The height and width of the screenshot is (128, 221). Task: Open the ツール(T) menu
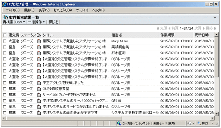82,10
